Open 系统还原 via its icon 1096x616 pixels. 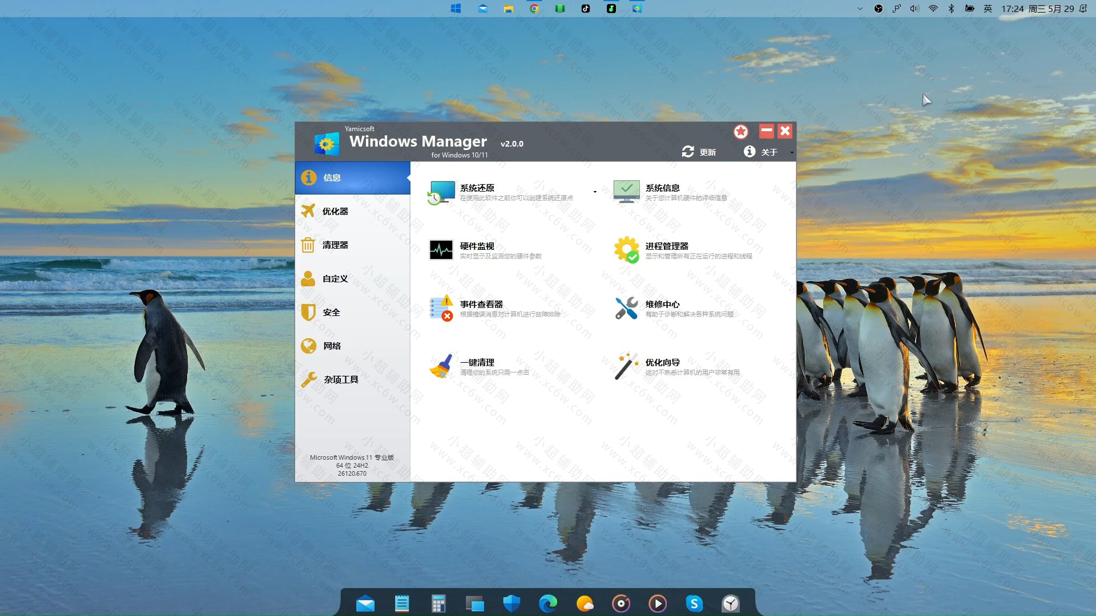click(x=442, y=192)
